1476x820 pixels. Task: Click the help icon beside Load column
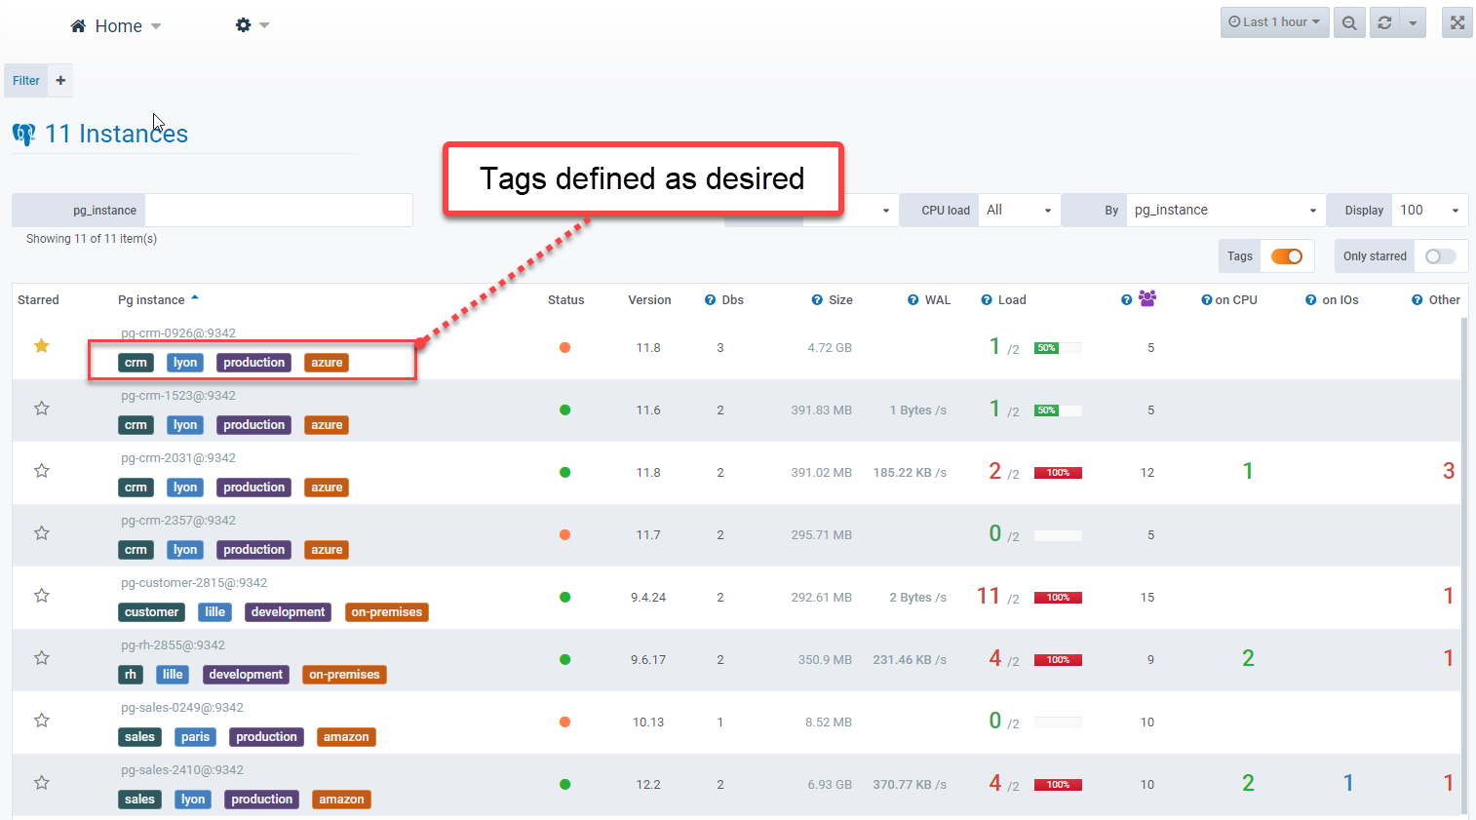click(x=987, y=300)
